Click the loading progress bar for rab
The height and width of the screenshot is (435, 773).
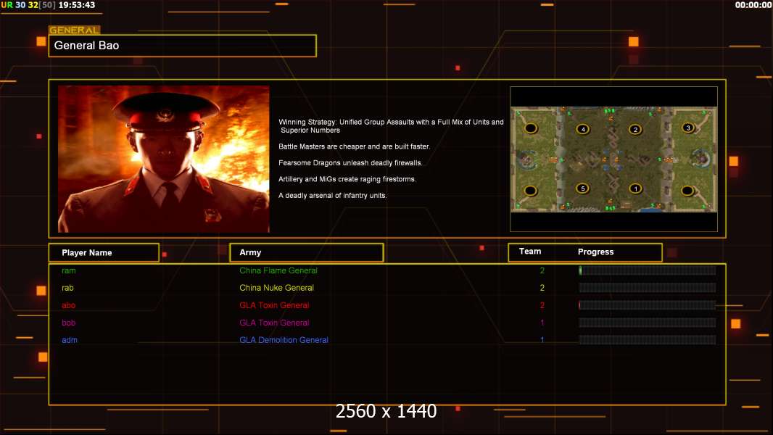point(648,288)
